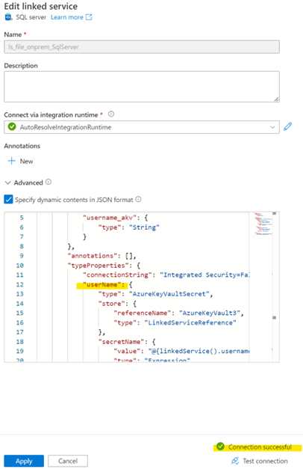
Task: Click into the Description text area
Action: [142, 87]
